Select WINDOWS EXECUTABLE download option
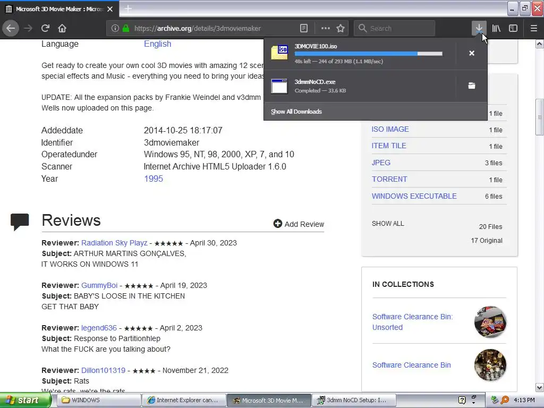Image resolution: width=544 pixels, height=408 pixels. point(414,196)
